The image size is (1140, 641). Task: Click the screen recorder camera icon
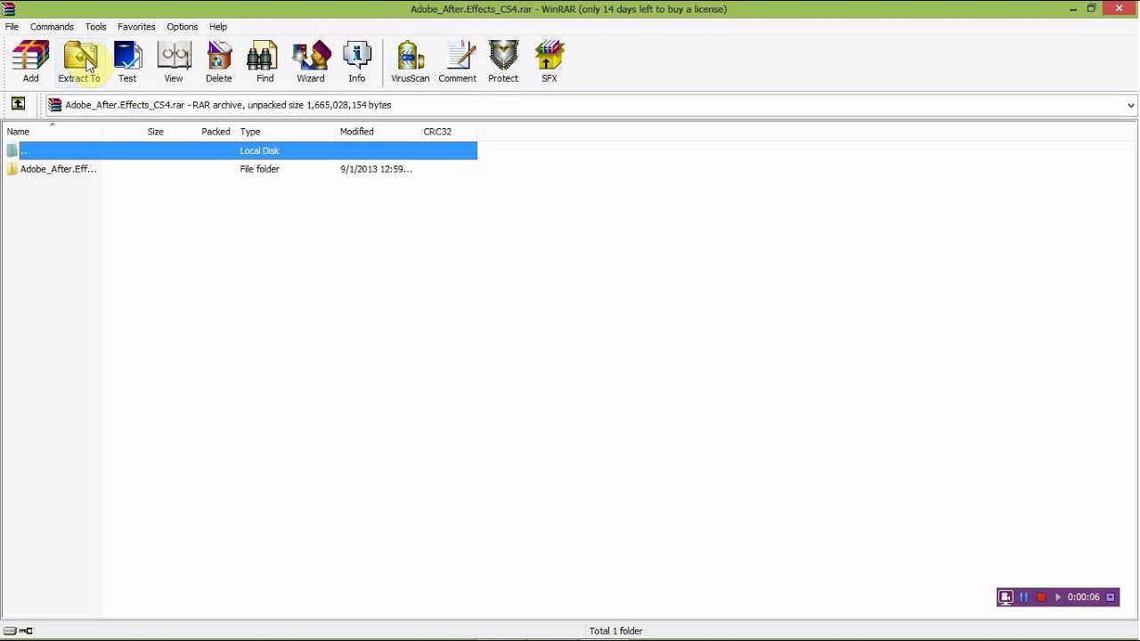pos(1006,597)
